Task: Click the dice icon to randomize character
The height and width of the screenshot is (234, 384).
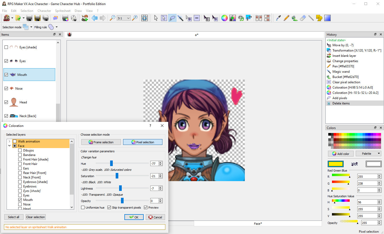Action: [73, 18]
